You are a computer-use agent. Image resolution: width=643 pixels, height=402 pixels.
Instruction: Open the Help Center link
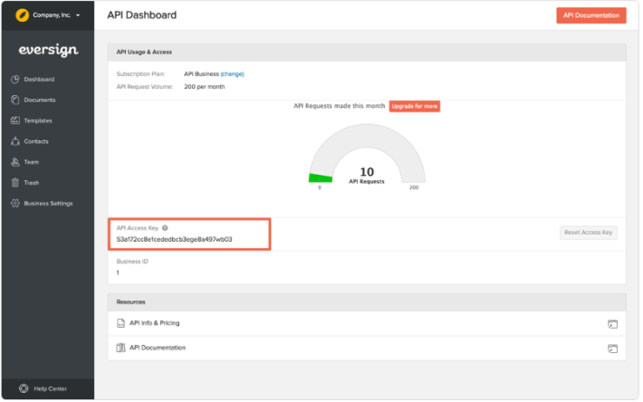[x=50, y=388]
